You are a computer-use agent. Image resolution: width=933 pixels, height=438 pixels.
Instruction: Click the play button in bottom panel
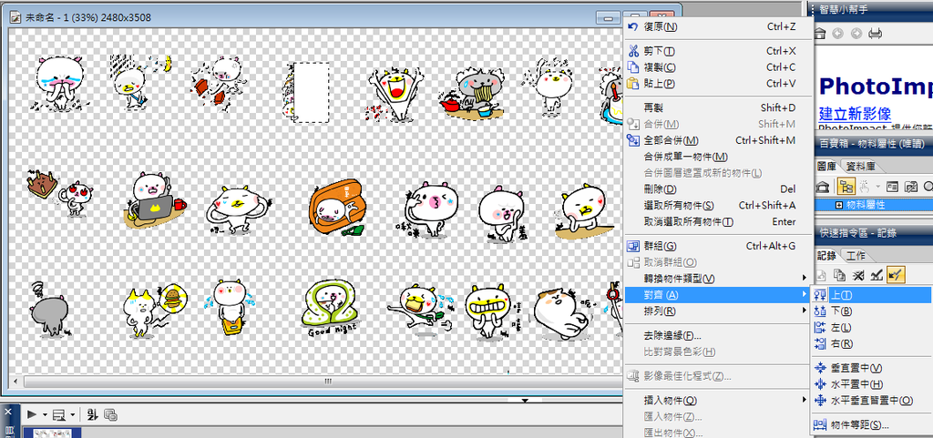(32, 414)
